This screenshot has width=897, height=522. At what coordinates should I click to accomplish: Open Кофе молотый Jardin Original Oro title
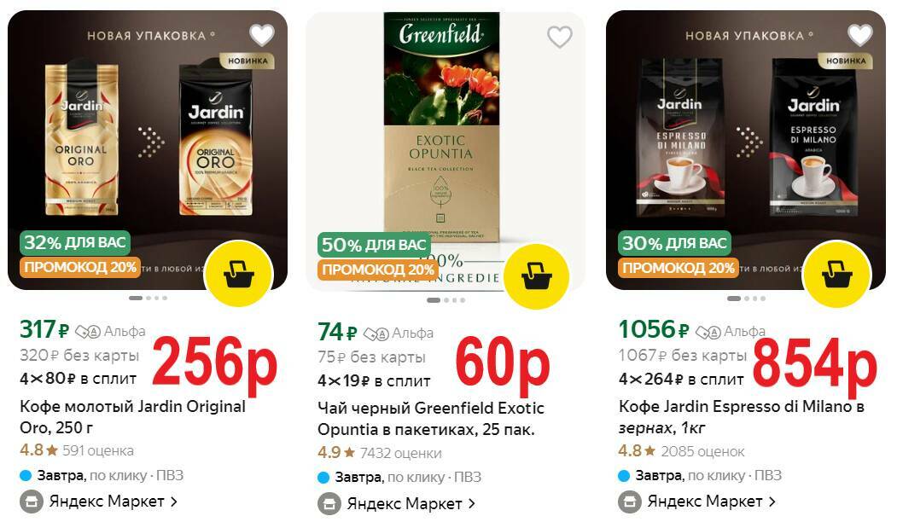[x=133, y=417]
